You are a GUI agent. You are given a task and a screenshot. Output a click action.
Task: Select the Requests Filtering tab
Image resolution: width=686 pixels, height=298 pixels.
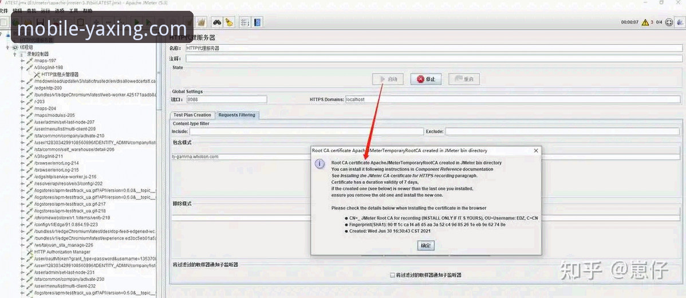(x=236, y=115)
